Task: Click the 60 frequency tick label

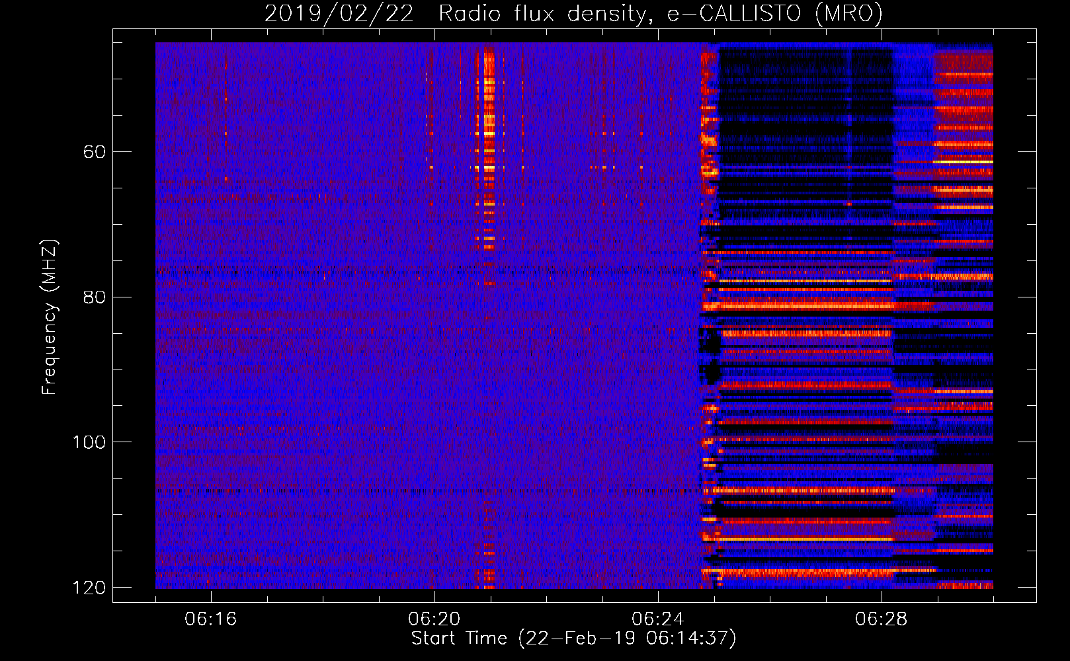Action: [95, 152]
